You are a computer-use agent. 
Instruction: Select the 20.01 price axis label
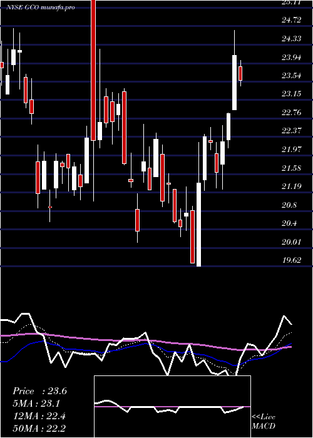click(292, 242)
